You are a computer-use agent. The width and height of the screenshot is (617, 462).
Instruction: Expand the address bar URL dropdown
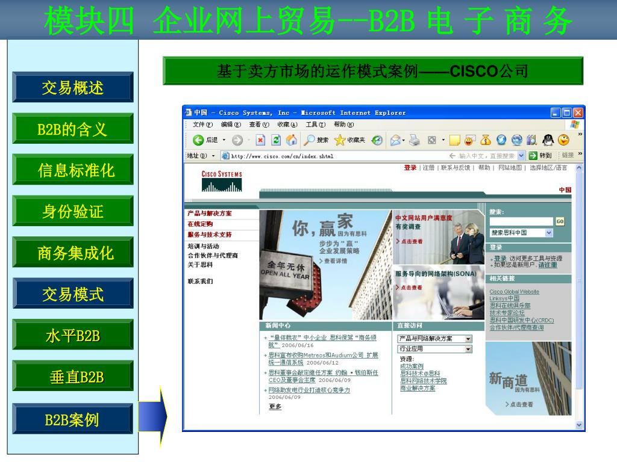click(x=521, y=156)
